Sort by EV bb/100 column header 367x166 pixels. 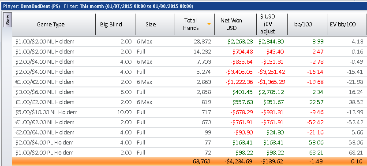coord(347,24)
